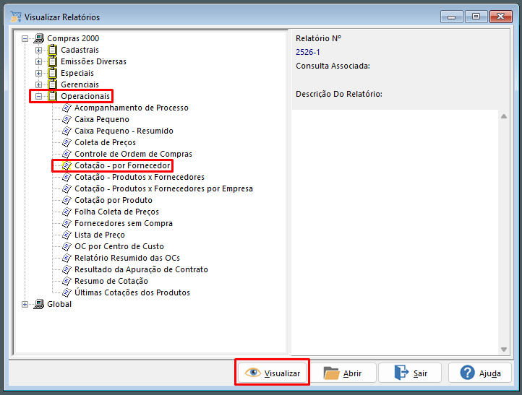Select report Controle de Ordem de Compras
Screen dimensions: 522x395
pyautogui.click(x=133, y=154)
